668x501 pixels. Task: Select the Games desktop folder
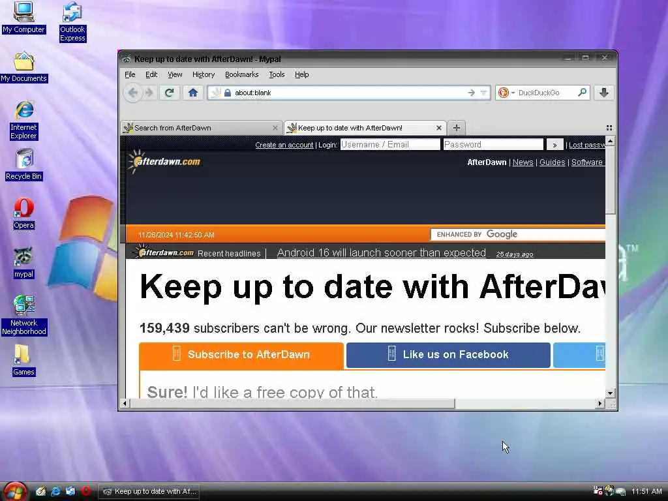(x=23, y=360)
